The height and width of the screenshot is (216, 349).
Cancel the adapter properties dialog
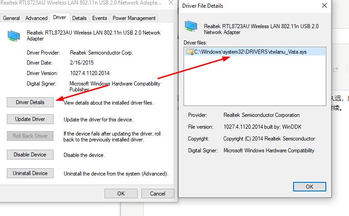(158, 194)
